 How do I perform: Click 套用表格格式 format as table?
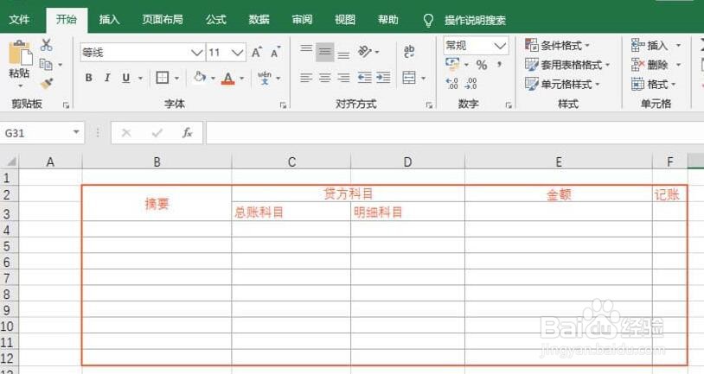[567, 65]
